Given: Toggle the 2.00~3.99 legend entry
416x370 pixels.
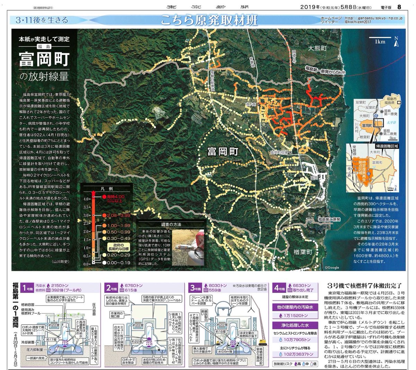Looking at the screenshot, I should (104, 215).
